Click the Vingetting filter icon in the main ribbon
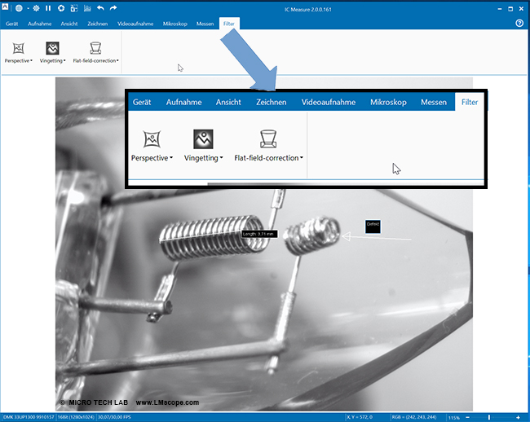 click(x=52, y=48)
